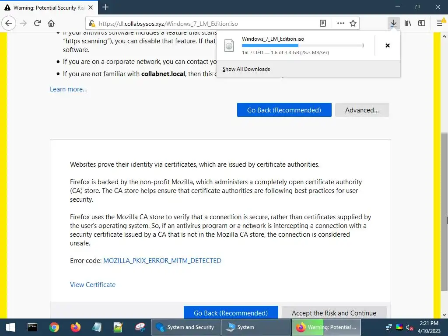Click the ISO file icon in downloads panel
This screenshot has height=336, width=448.
click(229, 45)
